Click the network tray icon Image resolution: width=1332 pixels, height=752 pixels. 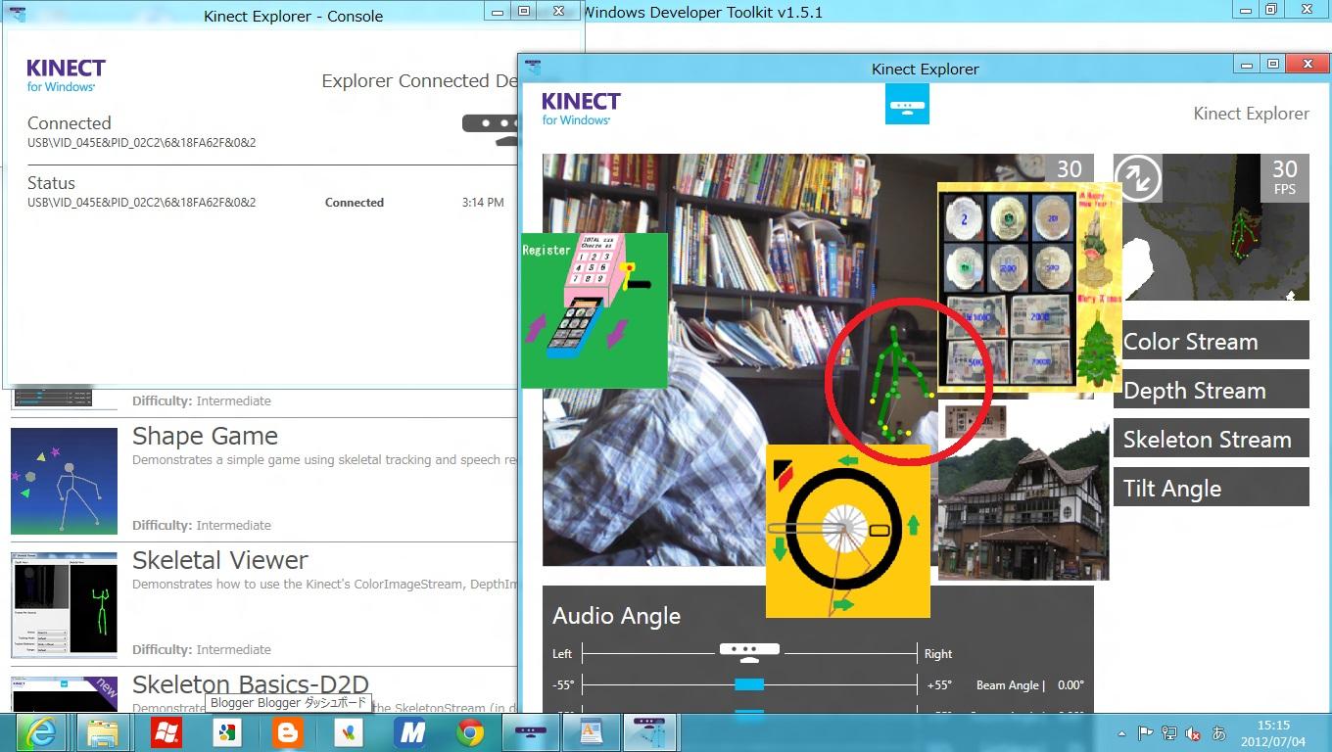click(x=1168, y=733)
